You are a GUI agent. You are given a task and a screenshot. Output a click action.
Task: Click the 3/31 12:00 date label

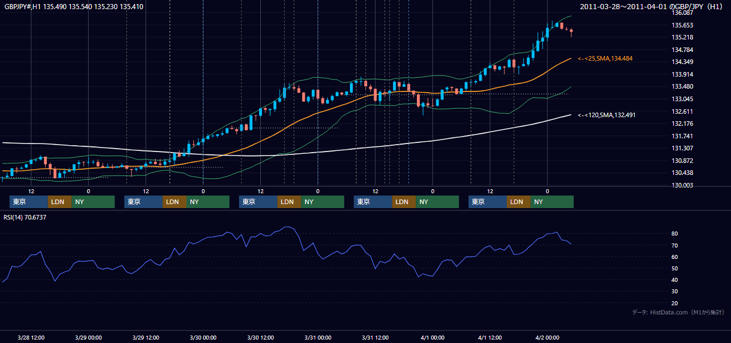[x=375, y=337]
